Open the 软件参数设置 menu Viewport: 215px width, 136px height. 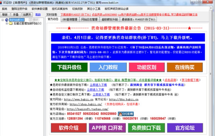[x=40, y=9]
